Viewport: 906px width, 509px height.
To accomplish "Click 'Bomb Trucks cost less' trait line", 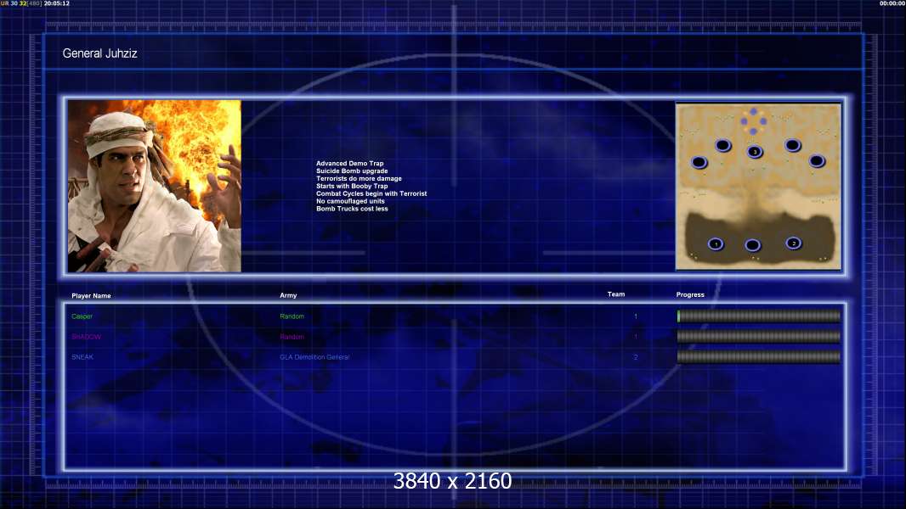I will pyautogui.click(x=352, y=208).
